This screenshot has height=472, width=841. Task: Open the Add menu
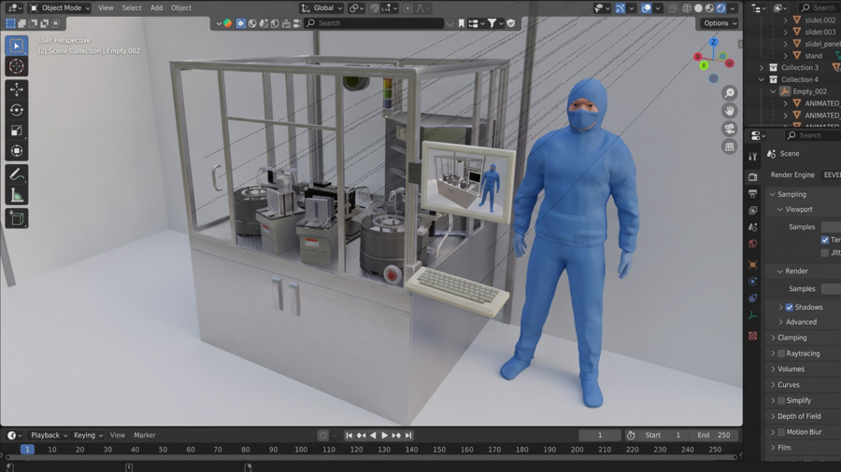tap(156, 8)
